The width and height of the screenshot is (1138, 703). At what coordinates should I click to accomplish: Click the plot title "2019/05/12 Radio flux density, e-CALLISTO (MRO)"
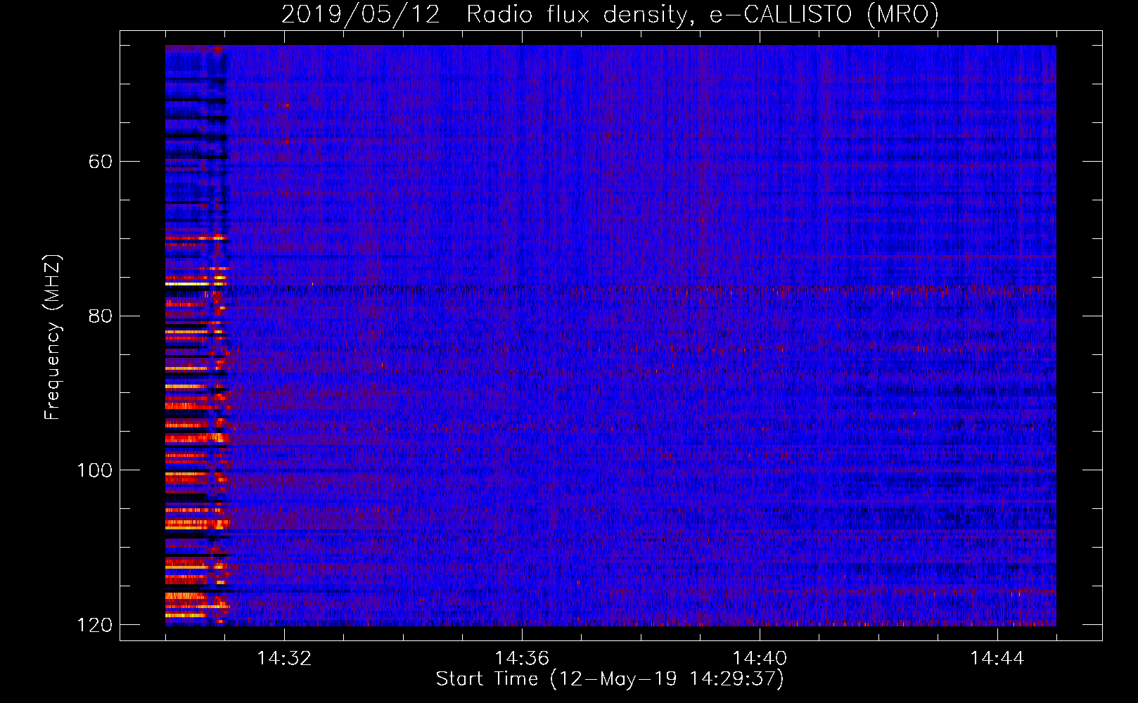pyautogui.click(x=610, y=15)
